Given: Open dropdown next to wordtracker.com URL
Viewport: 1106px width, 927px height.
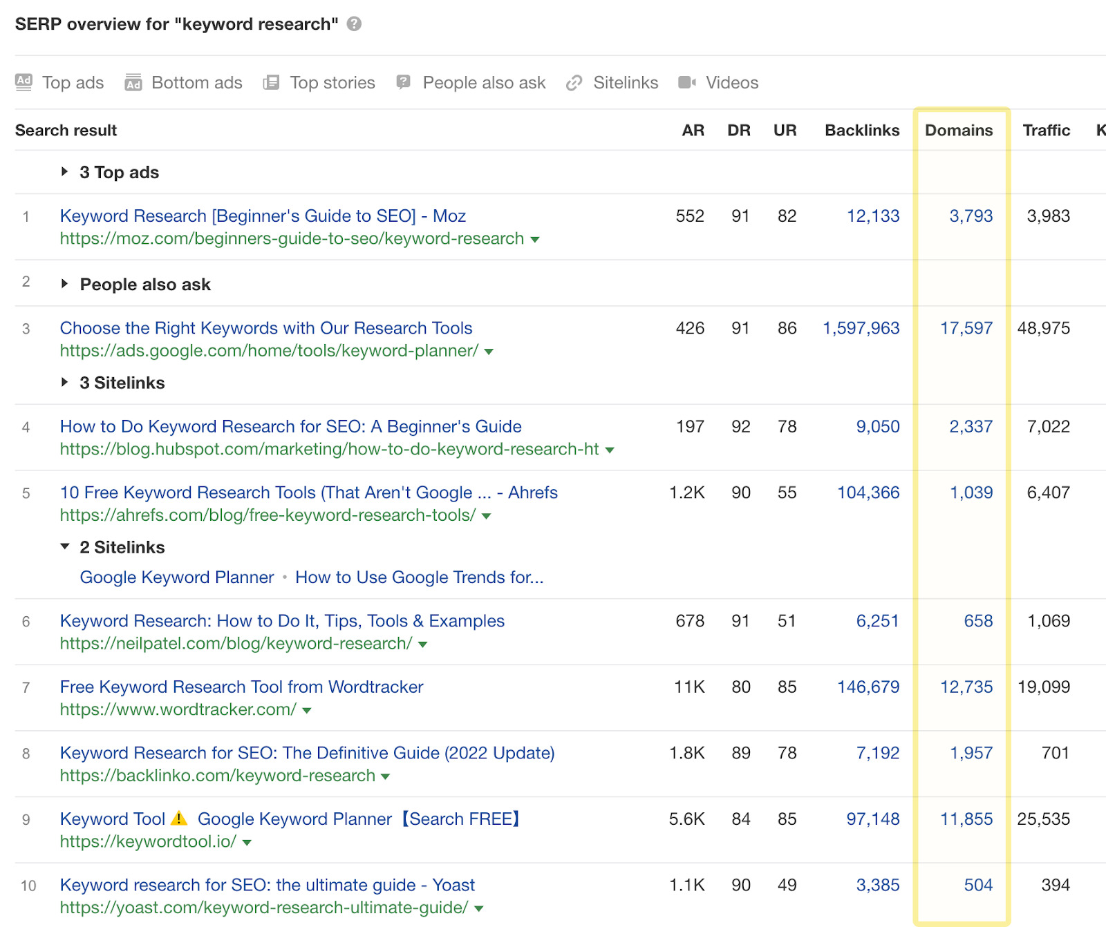Looking at the screenshot, I should pos(307,711).
